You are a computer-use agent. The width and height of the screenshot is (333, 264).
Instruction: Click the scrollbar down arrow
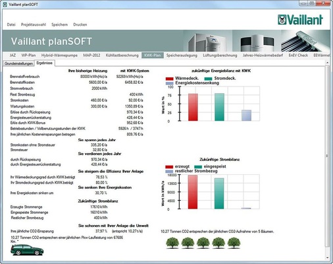tap(327, 257)
